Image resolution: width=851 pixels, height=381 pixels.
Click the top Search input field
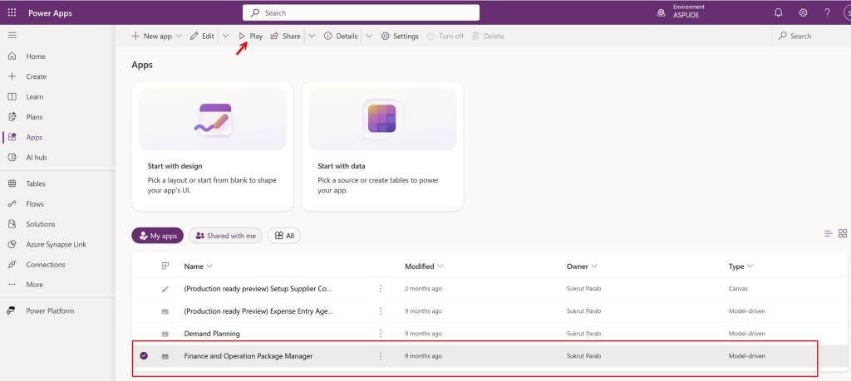click(x=361, y=12)
